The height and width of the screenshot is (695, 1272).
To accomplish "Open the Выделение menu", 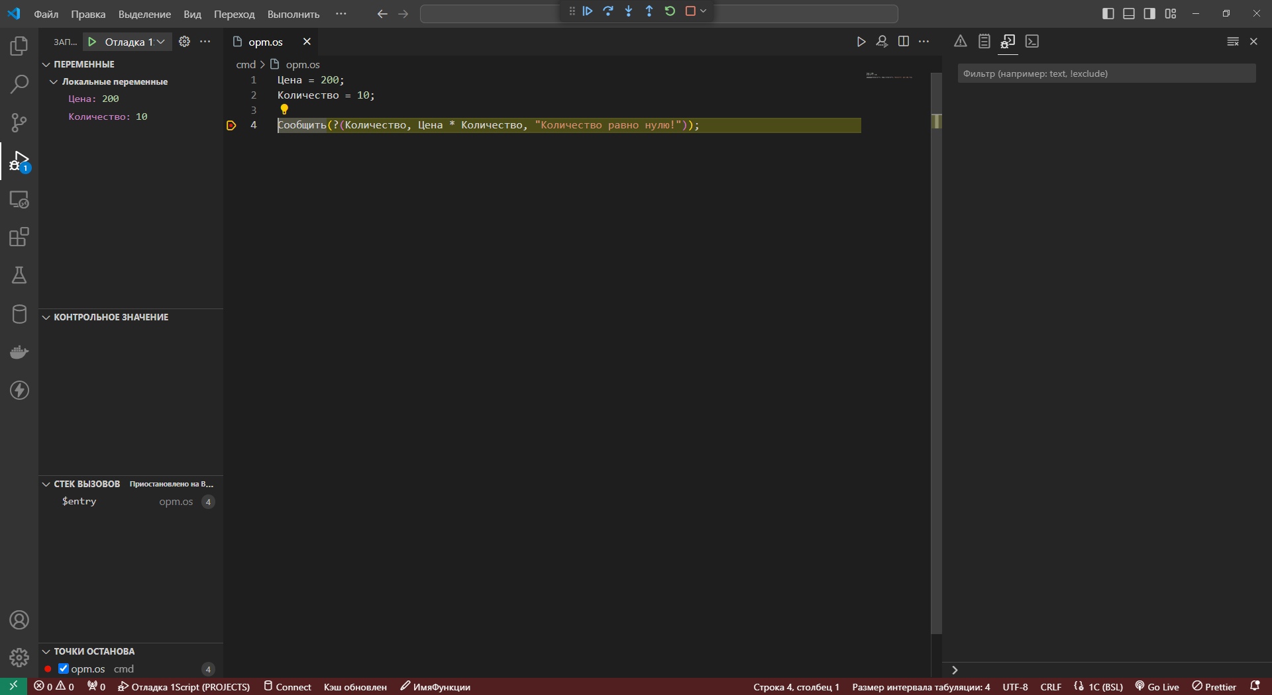I will (x=144, y=14).
